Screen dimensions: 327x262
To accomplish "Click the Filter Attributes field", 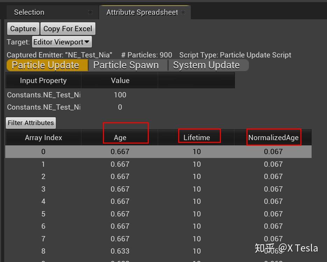I will click(30, 123).
